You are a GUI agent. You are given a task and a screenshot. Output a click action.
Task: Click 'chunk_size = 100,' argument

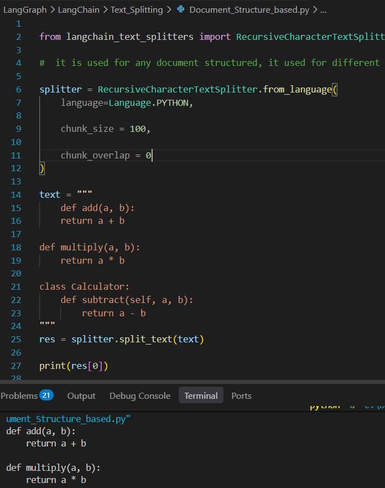pyautogui.click(x=105, y=129)
